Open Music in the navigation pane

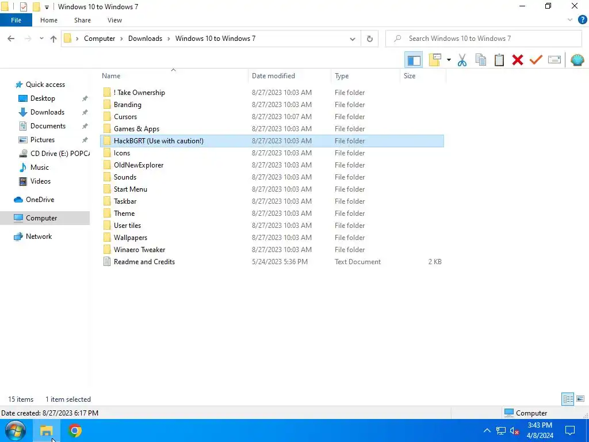tap(40, 167)
